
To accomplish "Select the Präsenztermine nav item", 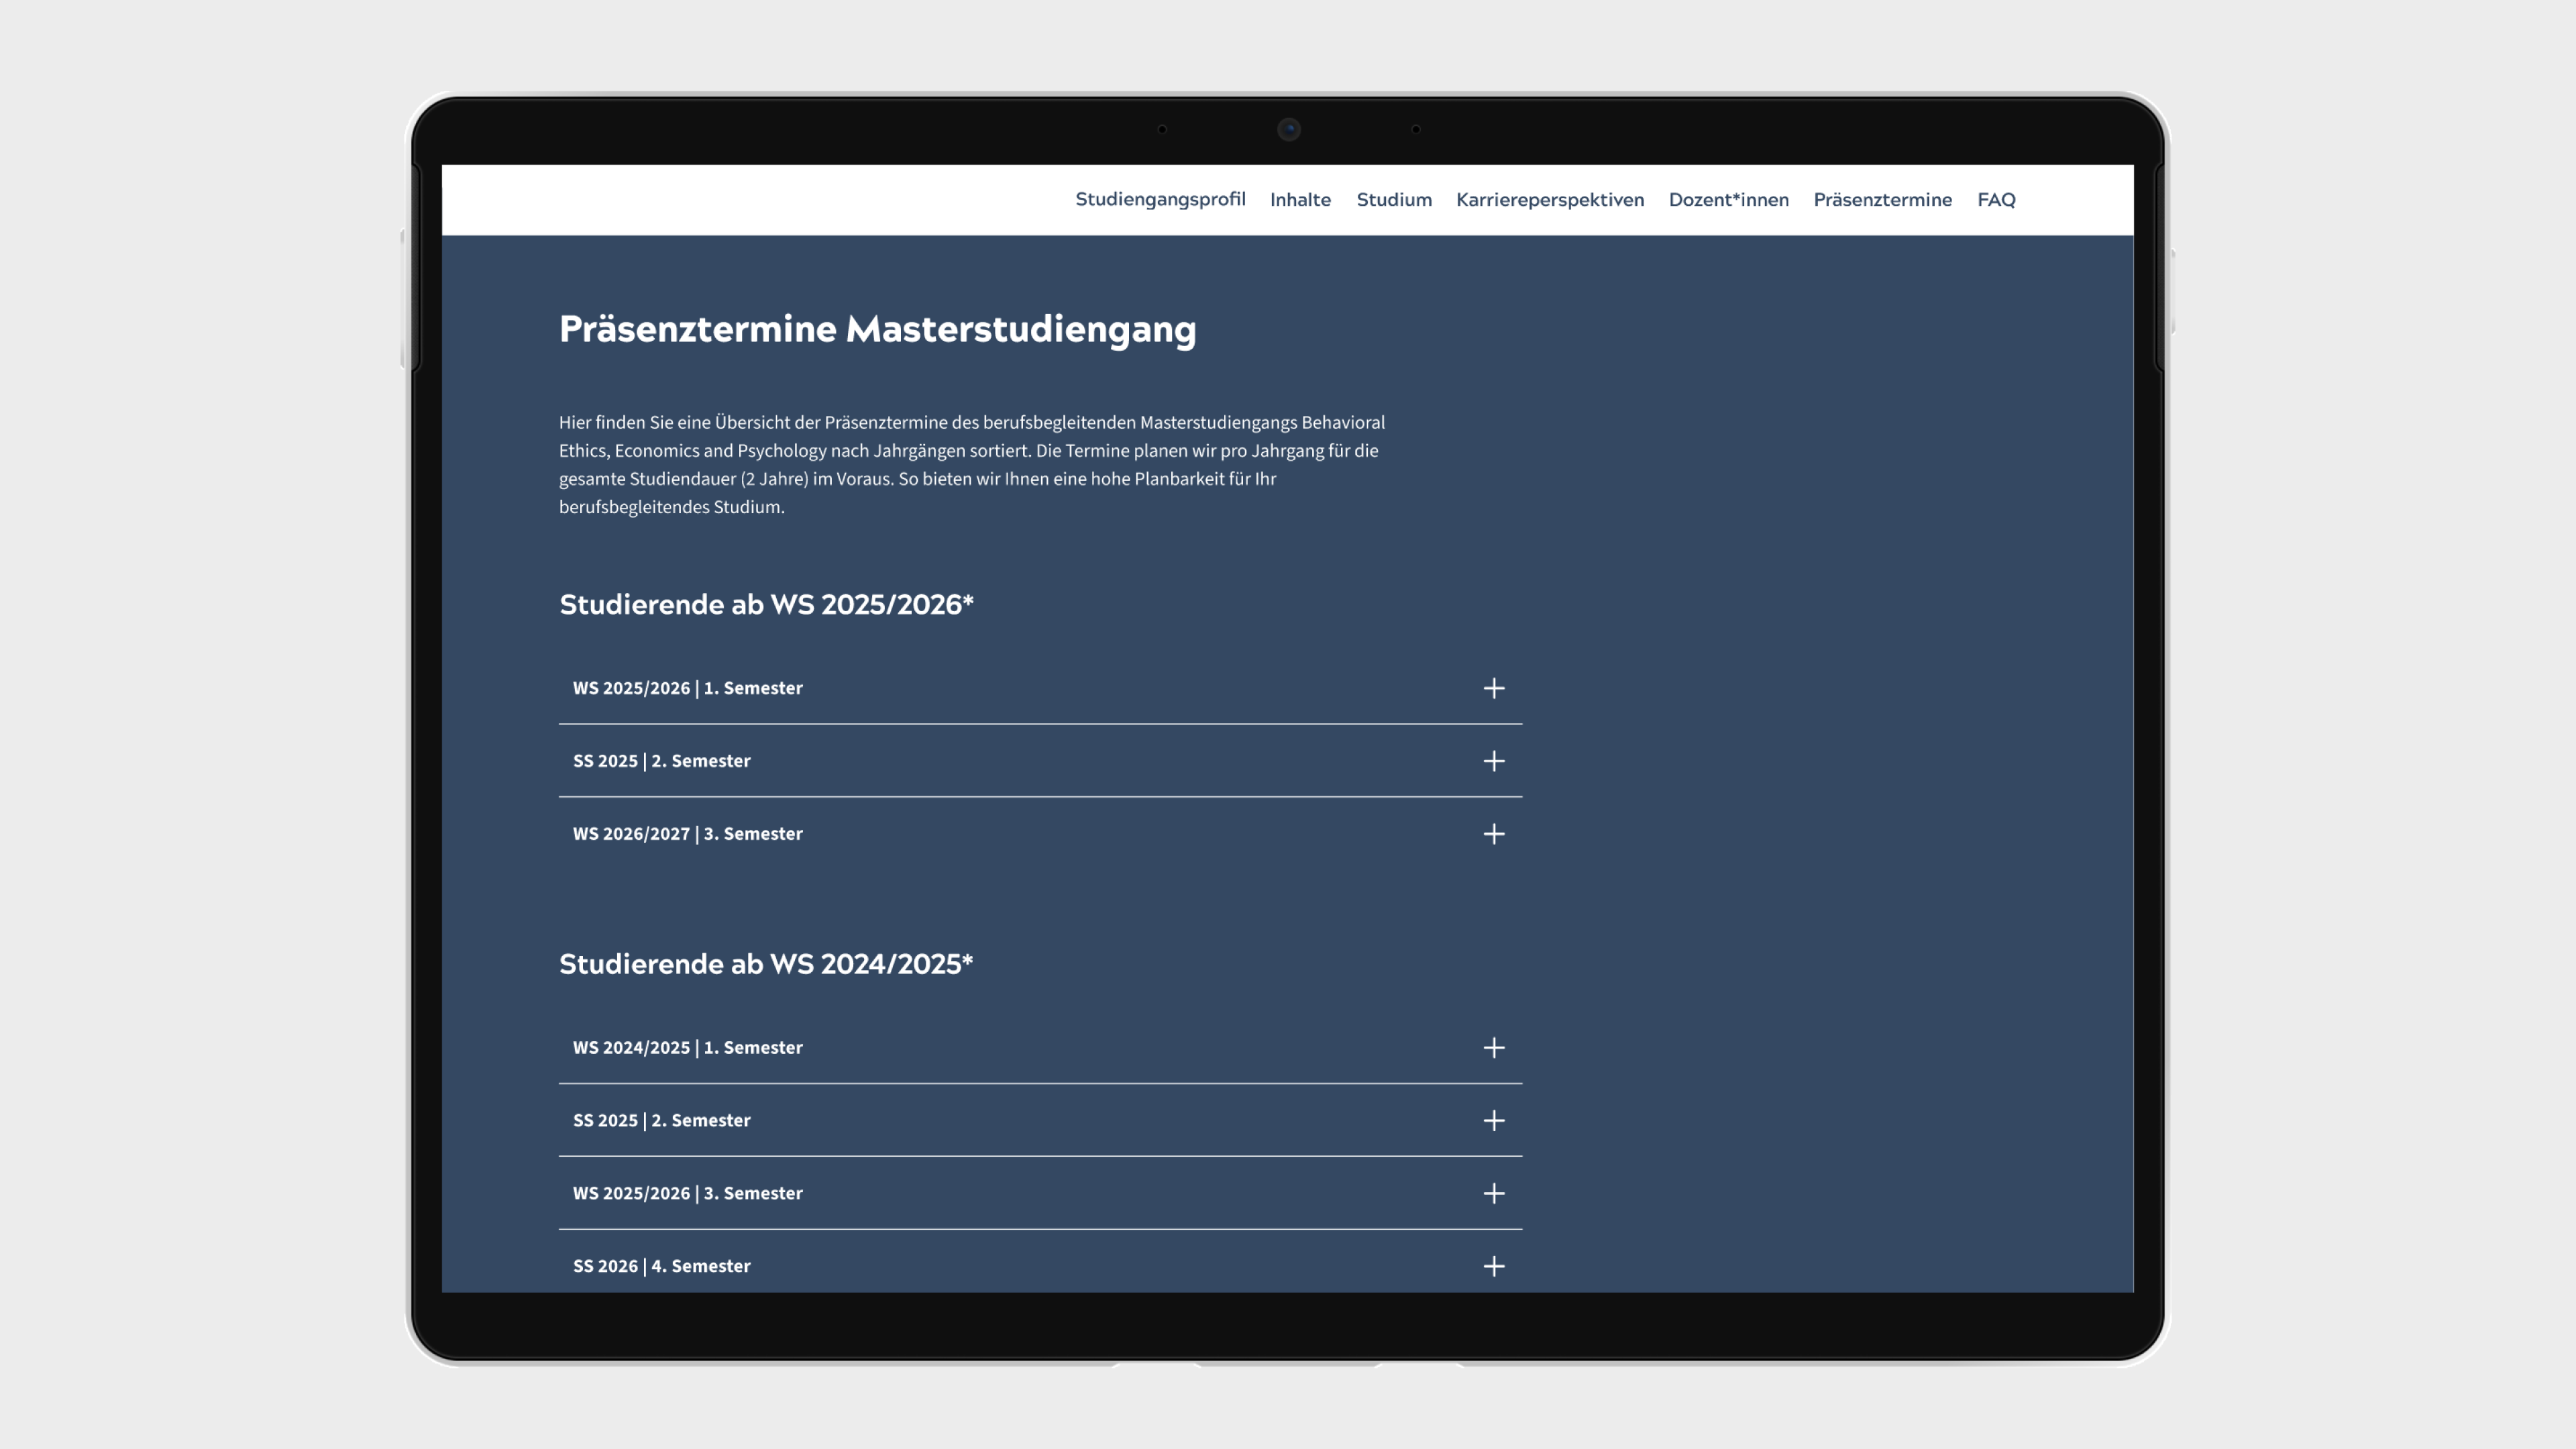I will (1883, 199).
